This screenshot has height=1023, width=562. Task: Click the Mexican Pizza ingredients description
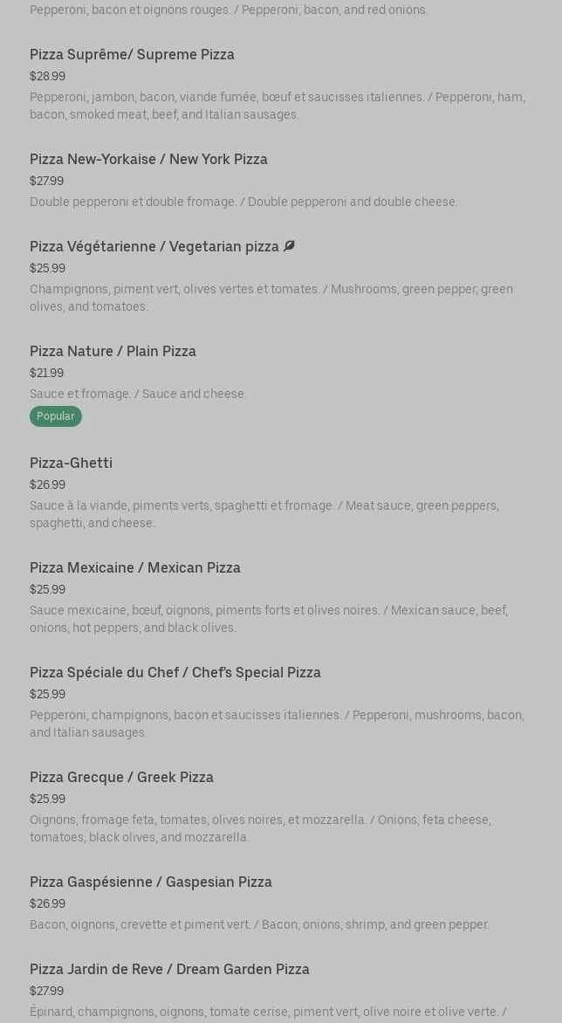(268, 619)
